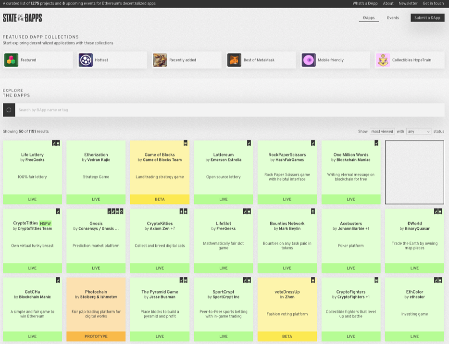
Task: Click 'Land trading strategy game' description
Action: pyautogui.click(x=160, y=177)
